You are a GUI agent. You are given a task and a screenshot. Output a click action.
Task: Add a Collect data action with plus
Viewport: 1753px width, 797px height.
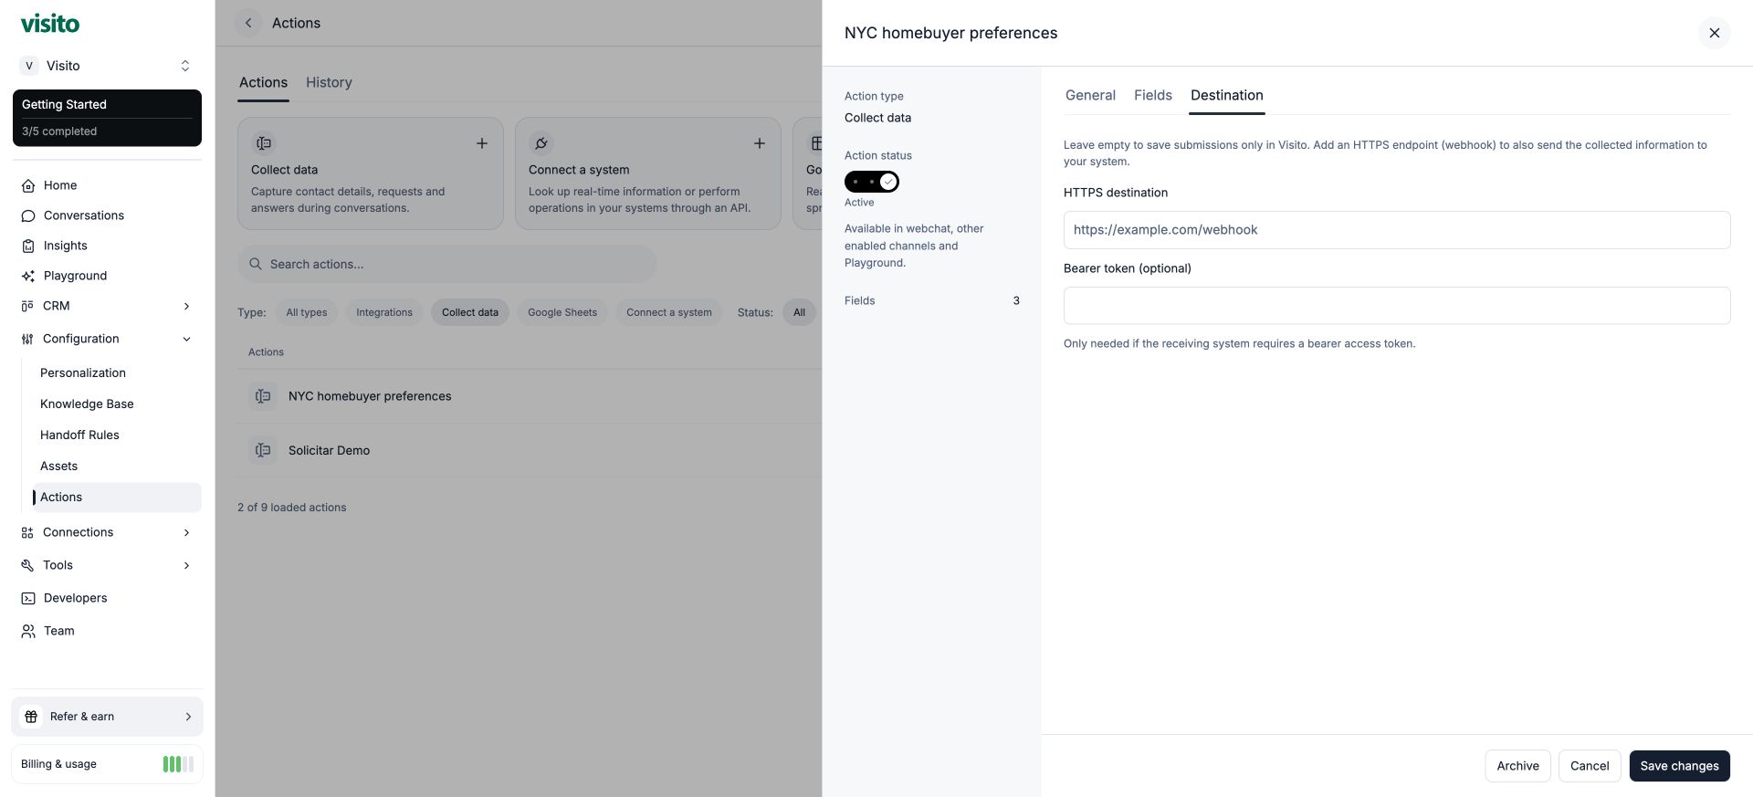point(482,143)
